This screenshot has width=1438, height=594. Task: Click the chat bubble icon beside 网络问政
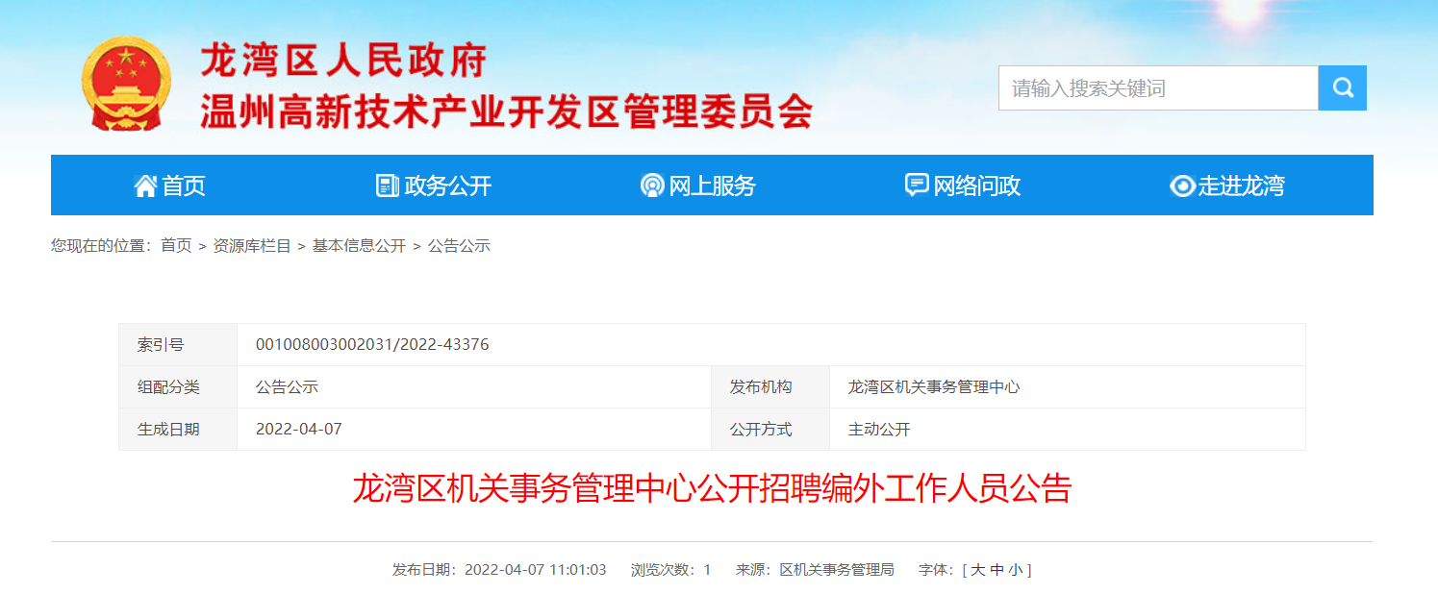point(917,186)
